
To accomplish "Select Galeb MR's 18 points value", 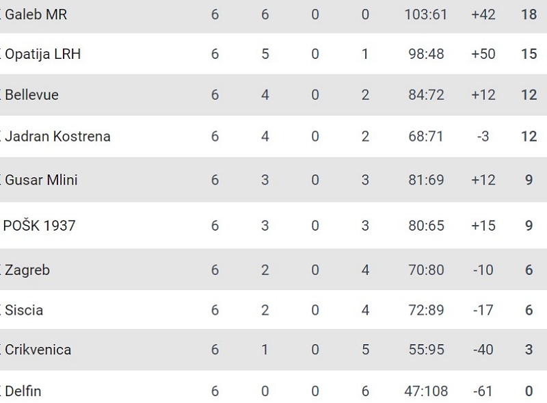I will tap(529, 14).
